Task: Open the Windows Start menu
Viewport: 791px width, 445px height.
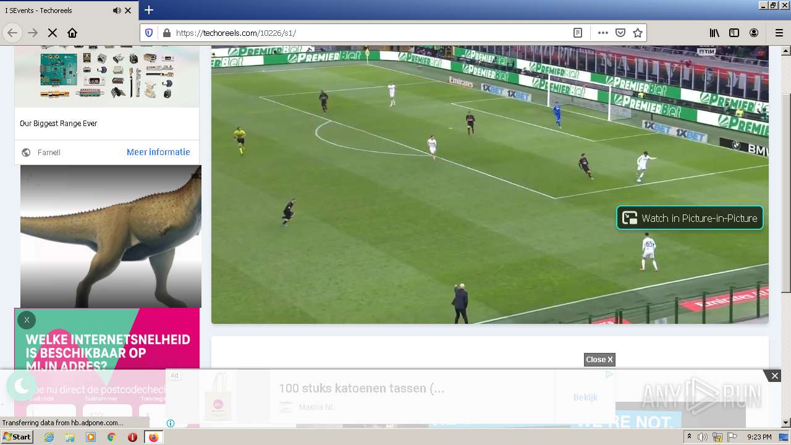Action: click(17, 436)
